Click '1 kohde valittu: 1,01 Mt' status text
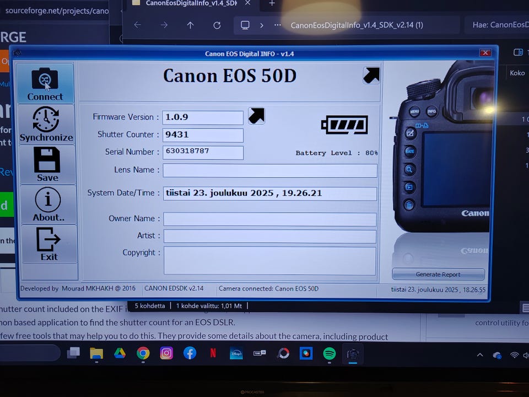 click(x=209, y=306)
